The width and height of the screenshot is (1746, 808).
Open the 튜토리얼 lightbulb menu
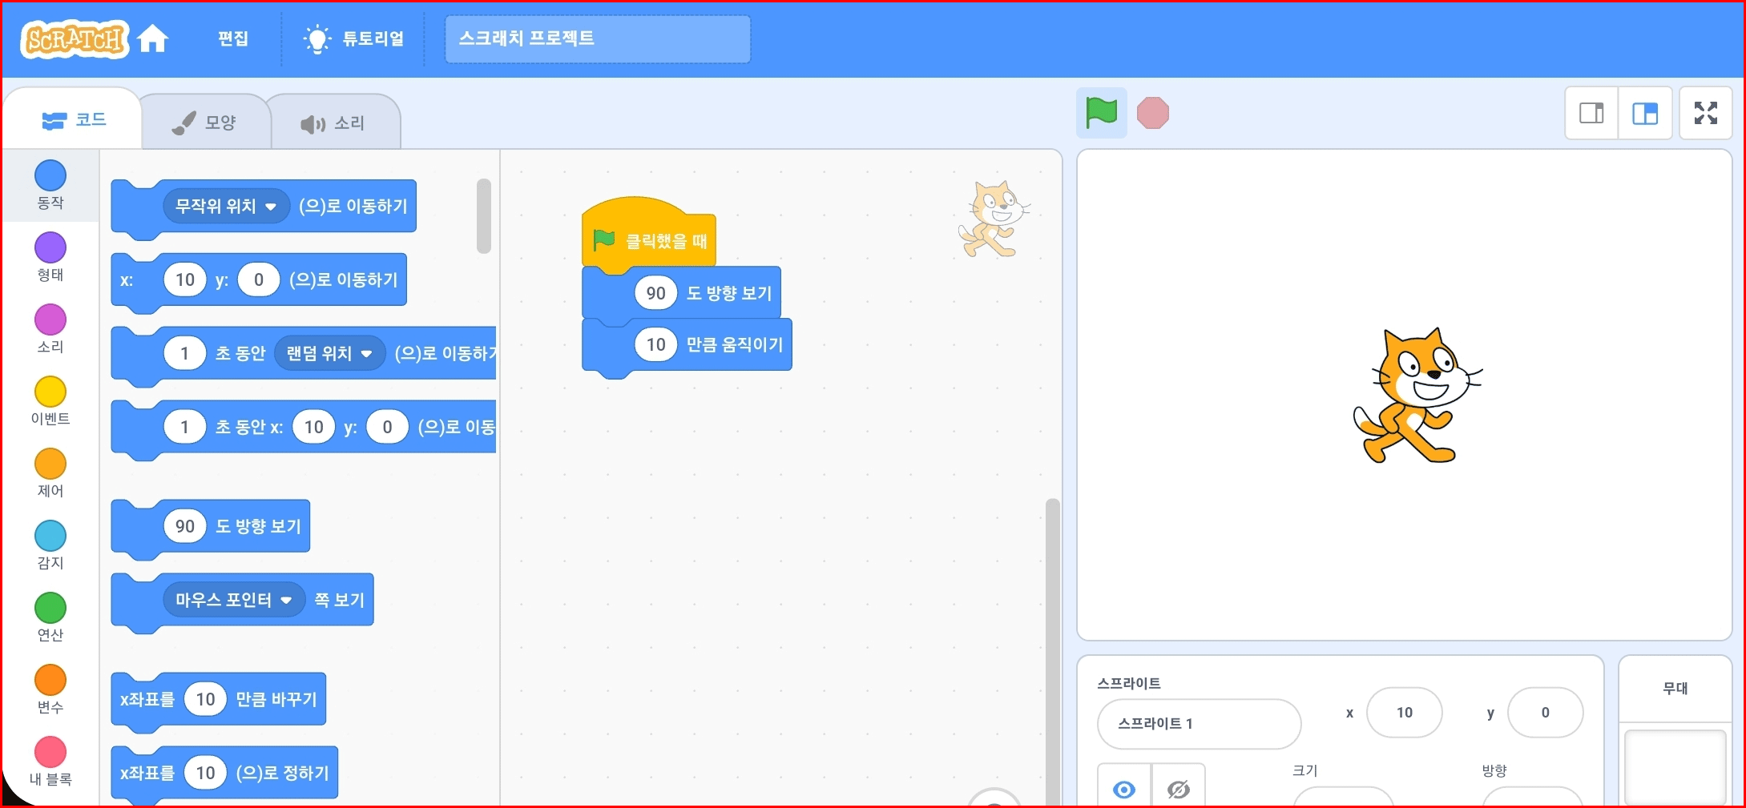coord(353,38)
